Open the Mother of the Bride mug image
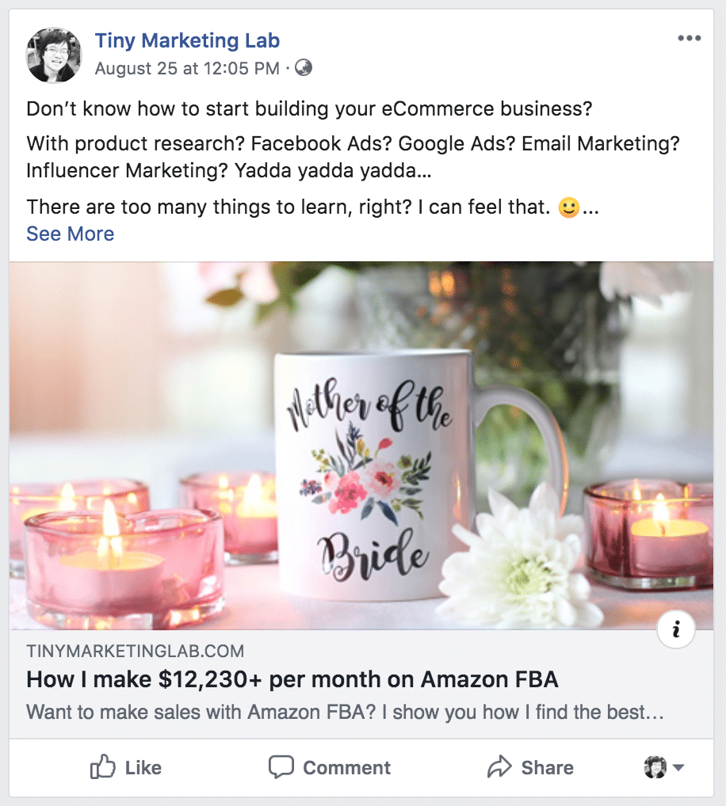 click(361, 445)
